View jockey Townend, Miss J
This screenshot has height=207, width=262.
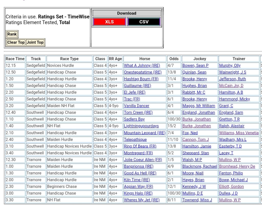tap(197, 200)
